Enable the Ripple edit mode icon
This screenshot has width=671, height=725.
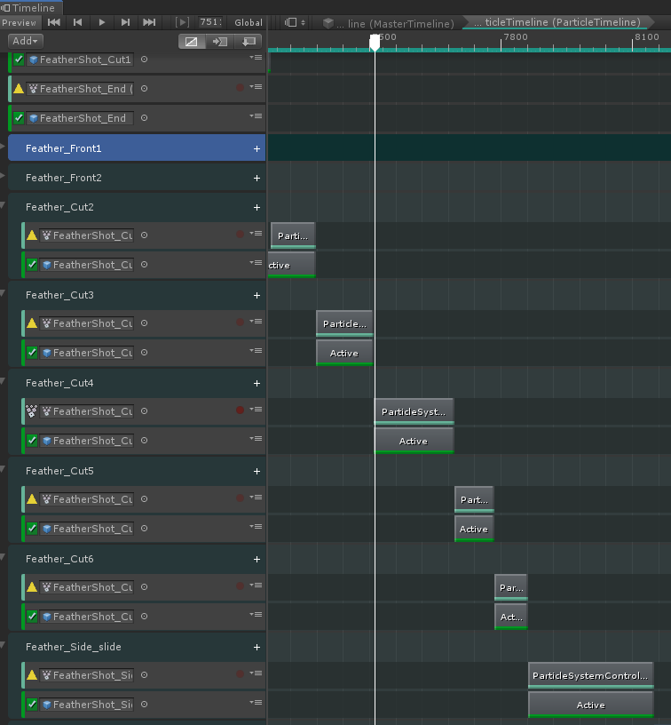(x=219, y=41)
